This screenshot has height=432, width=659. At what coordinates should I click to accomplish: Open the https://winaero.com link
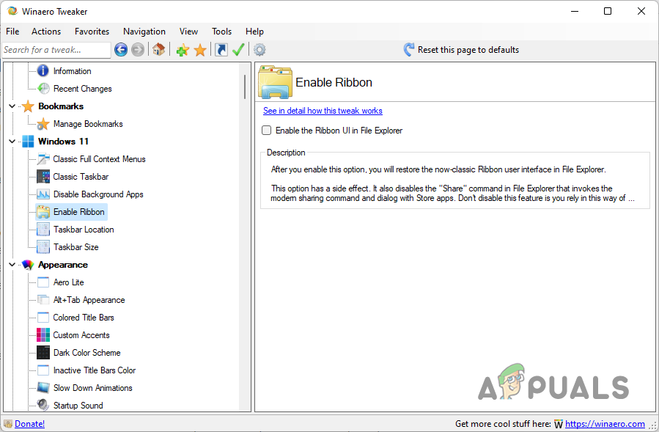(x=605, y=424)
